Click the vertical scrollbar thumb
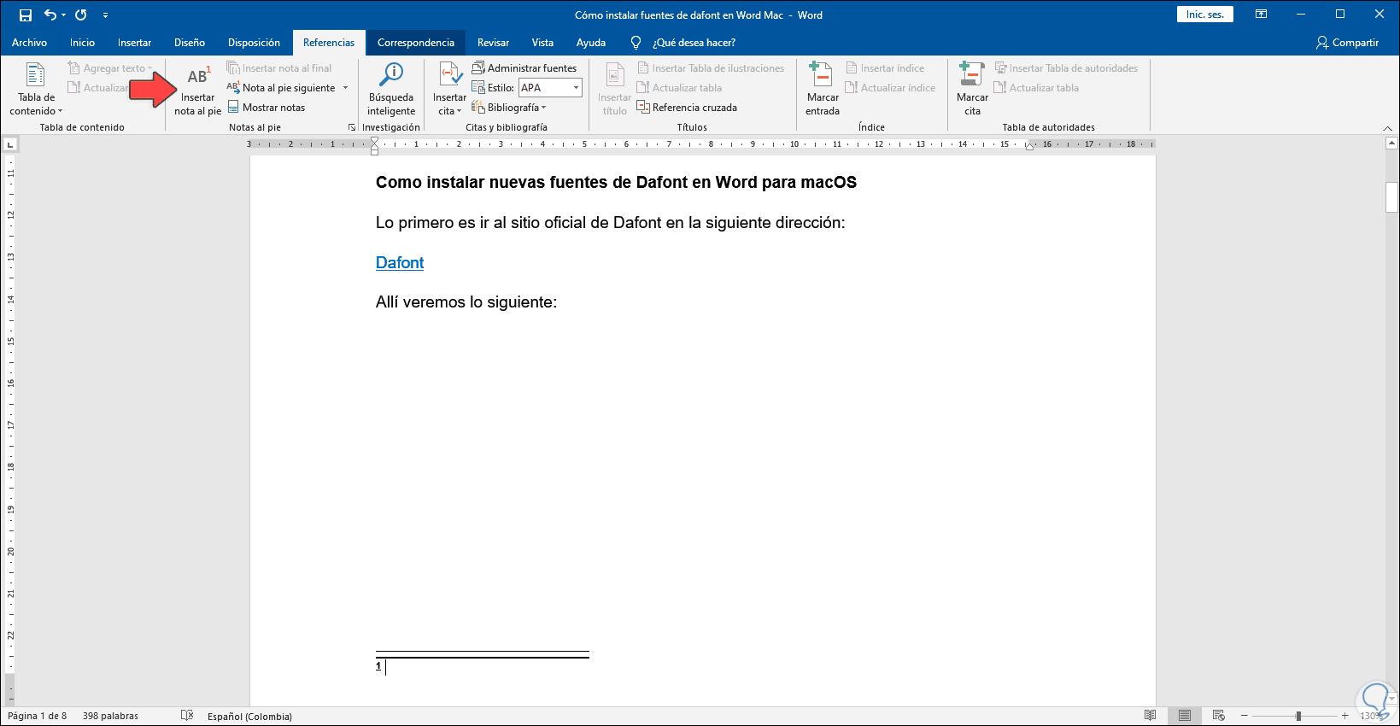 coord(1391,197)
